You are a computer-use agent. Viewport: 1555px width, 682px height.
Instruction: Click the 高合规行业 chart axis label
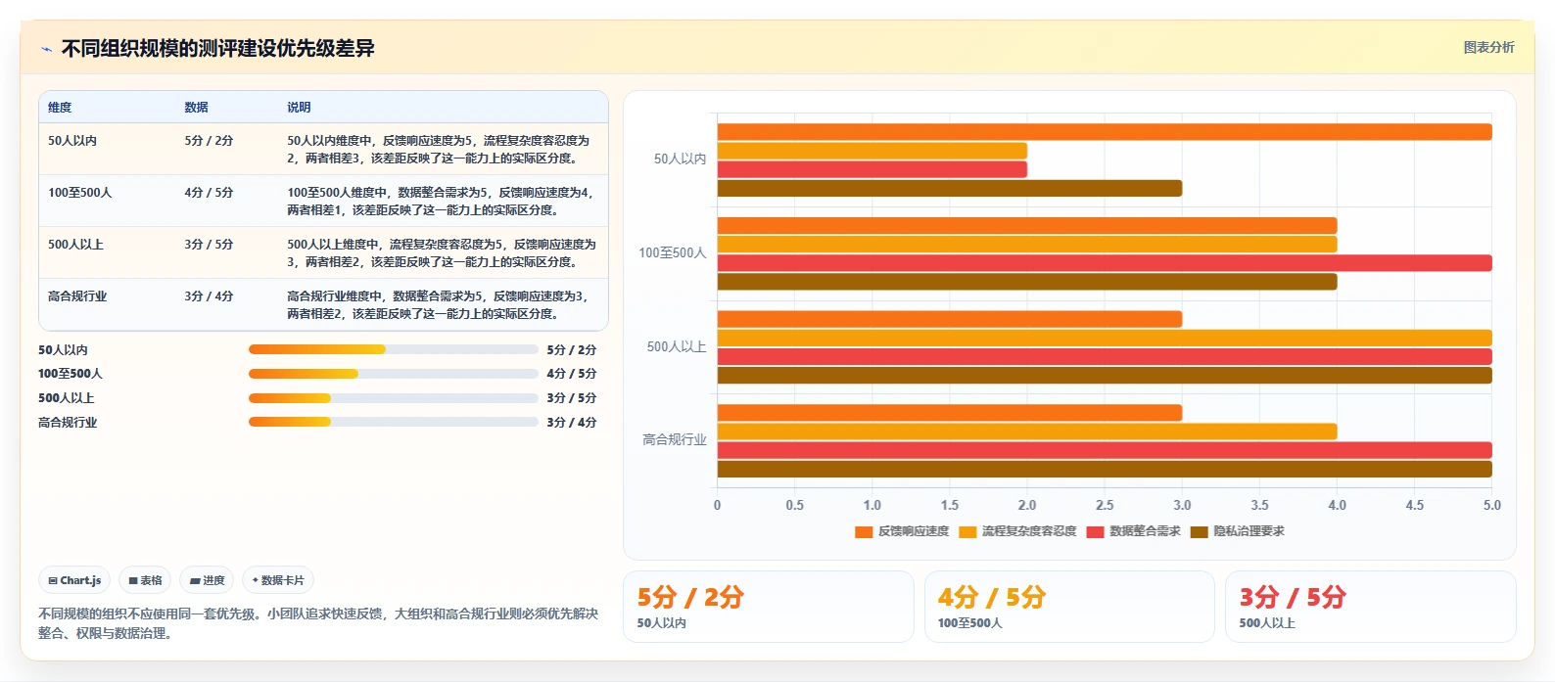click(x=675, y=439)
